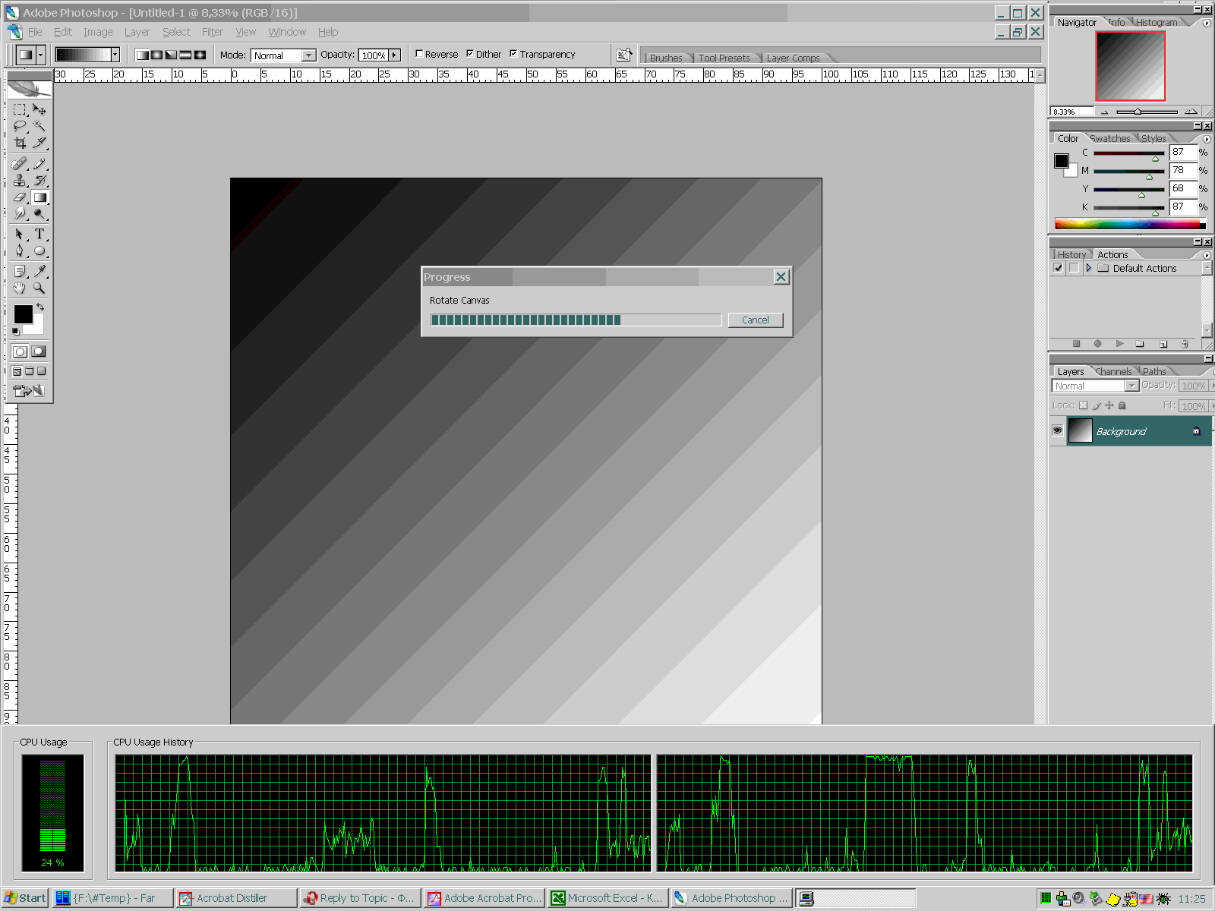Click the CMYK color spectrum ramp
Viewport: 1215px width, 911px height.
tap(1129, 224)
